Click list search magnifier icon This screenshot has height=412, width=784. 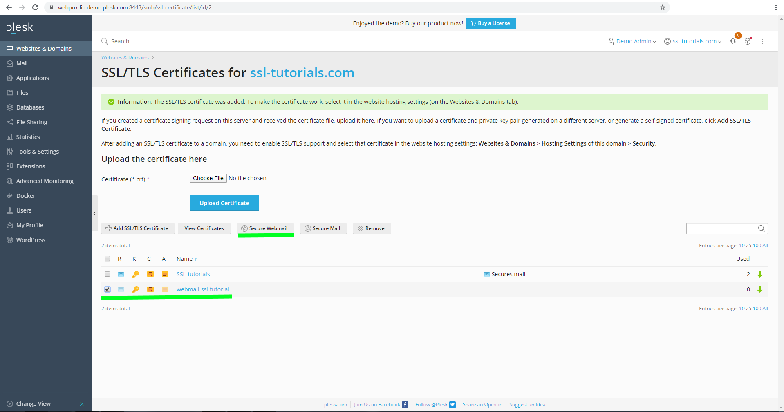(x=762, y=228)
